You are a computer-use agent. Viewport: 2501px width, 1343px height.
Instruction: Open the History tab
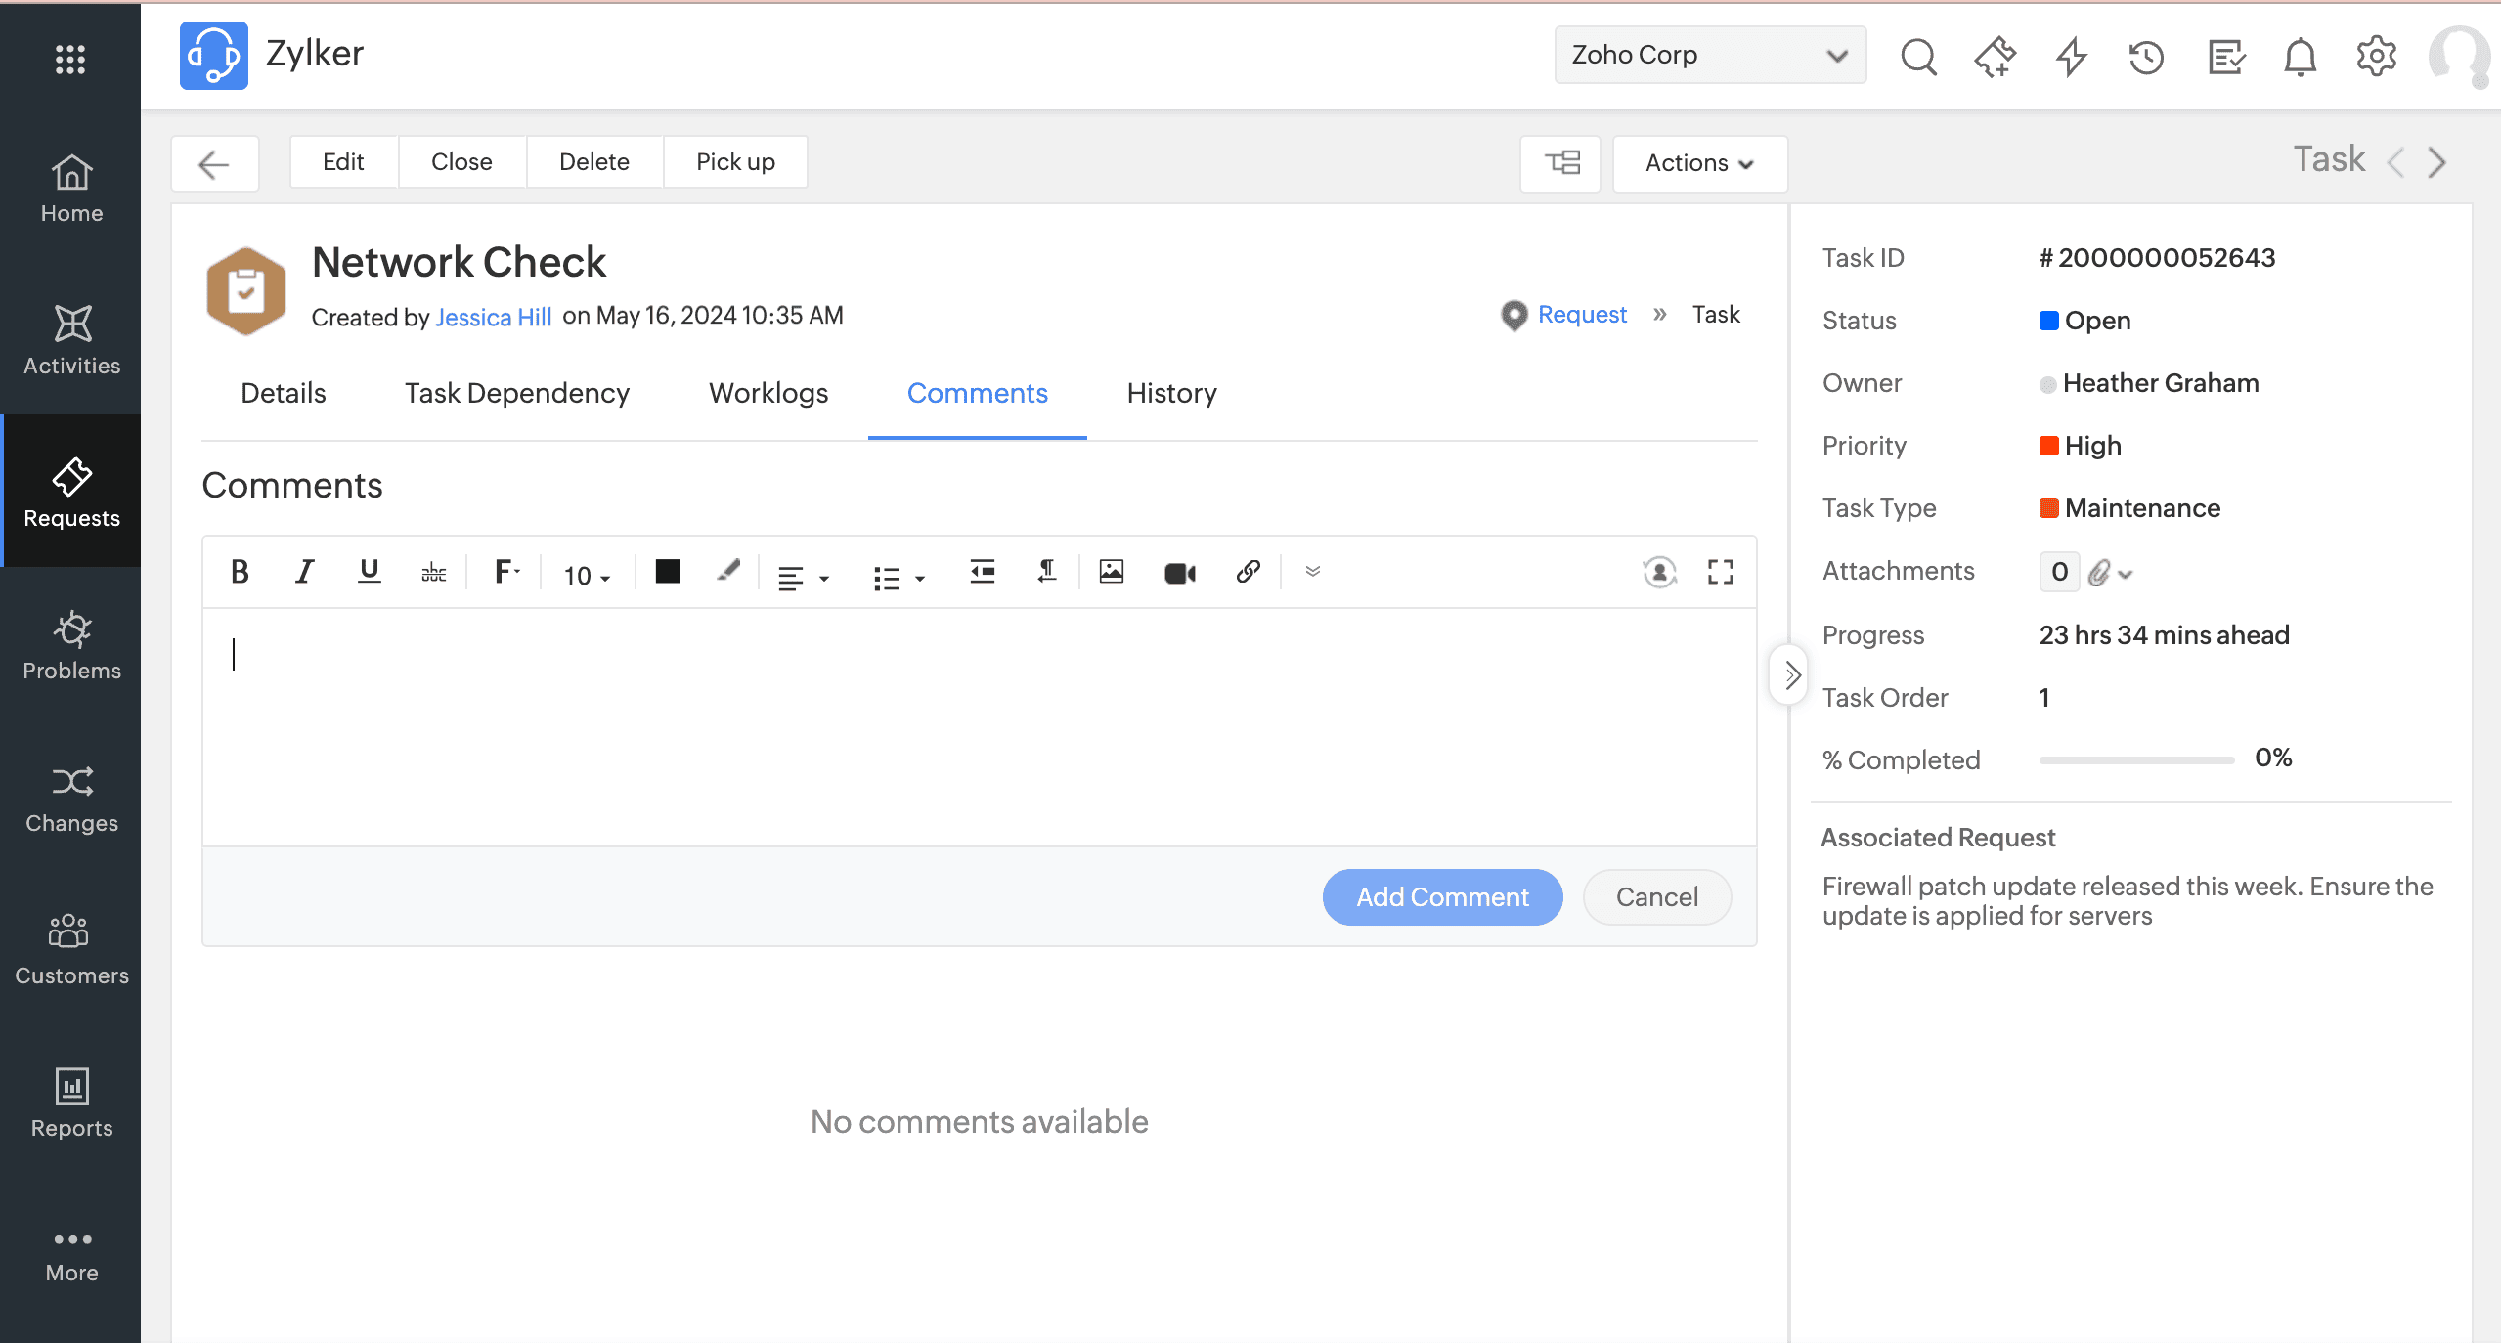(1171, 393)
